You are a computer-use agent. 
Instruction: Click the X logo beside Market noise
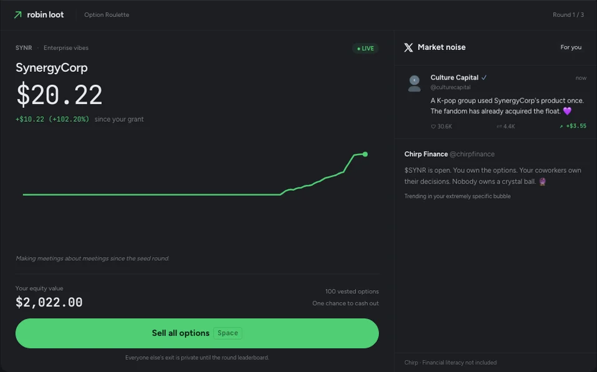tap(408, 47)
